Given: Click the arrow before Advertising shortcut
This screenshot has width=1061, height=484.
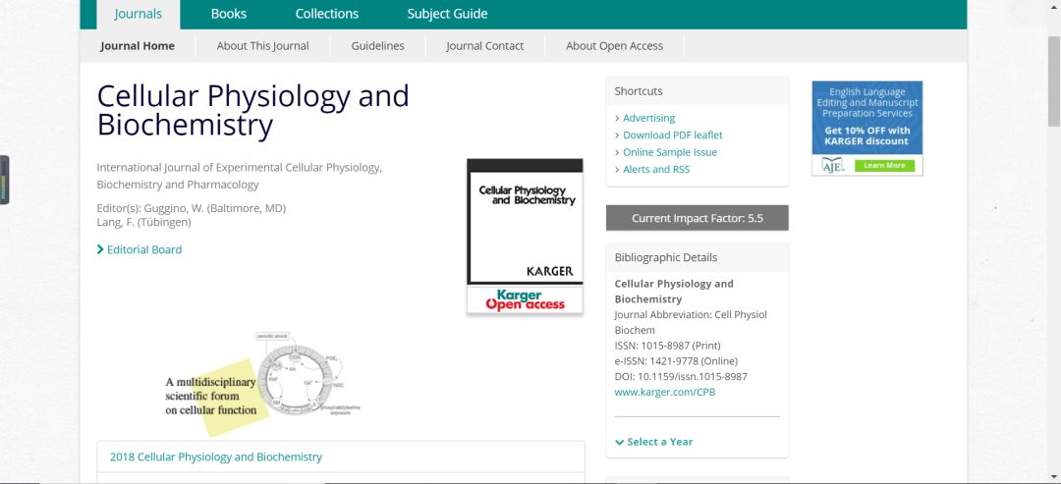Looking at the screenshot, I should (617, 118).
